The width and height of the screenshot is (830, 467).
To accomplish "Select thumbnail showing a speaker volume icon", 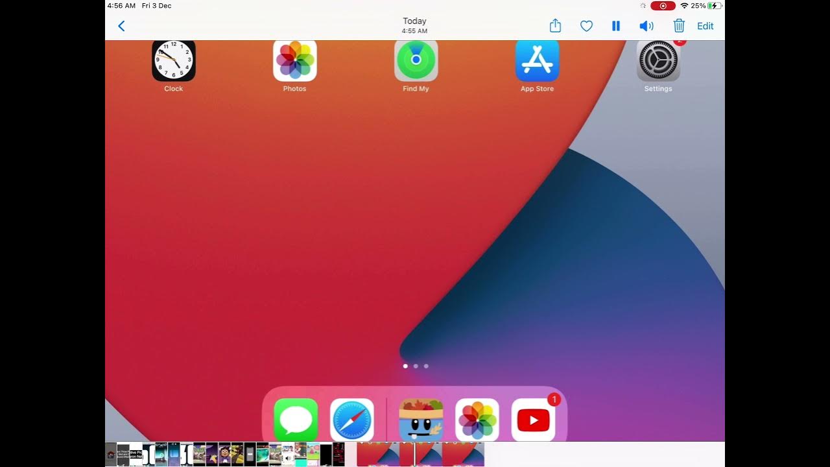I will [x=288, y=454].
